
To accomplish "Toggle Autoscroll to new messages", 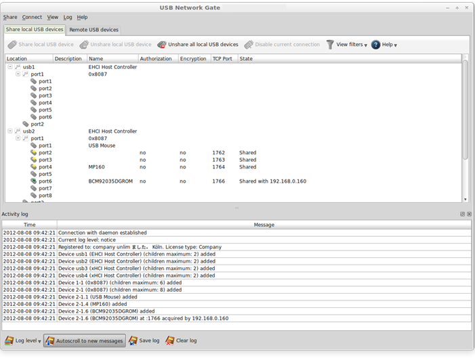I will [x=85, y=341].
